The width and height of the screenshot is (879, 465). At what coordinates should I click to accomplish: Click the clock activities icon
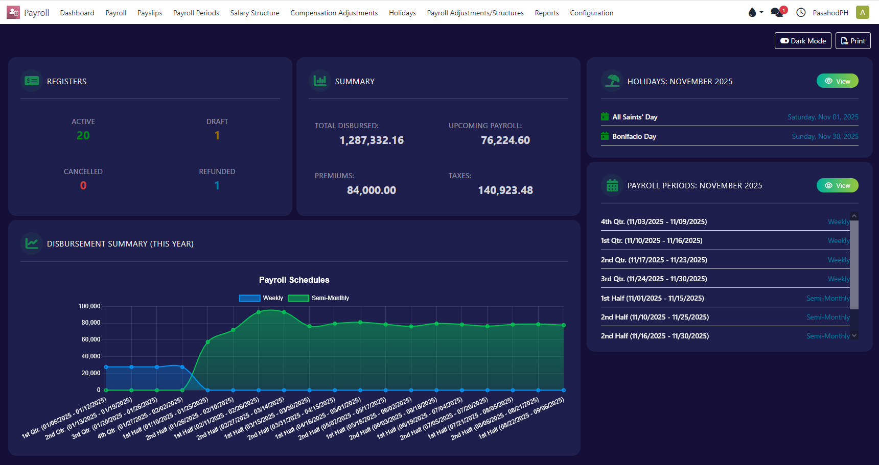(801, 12)
